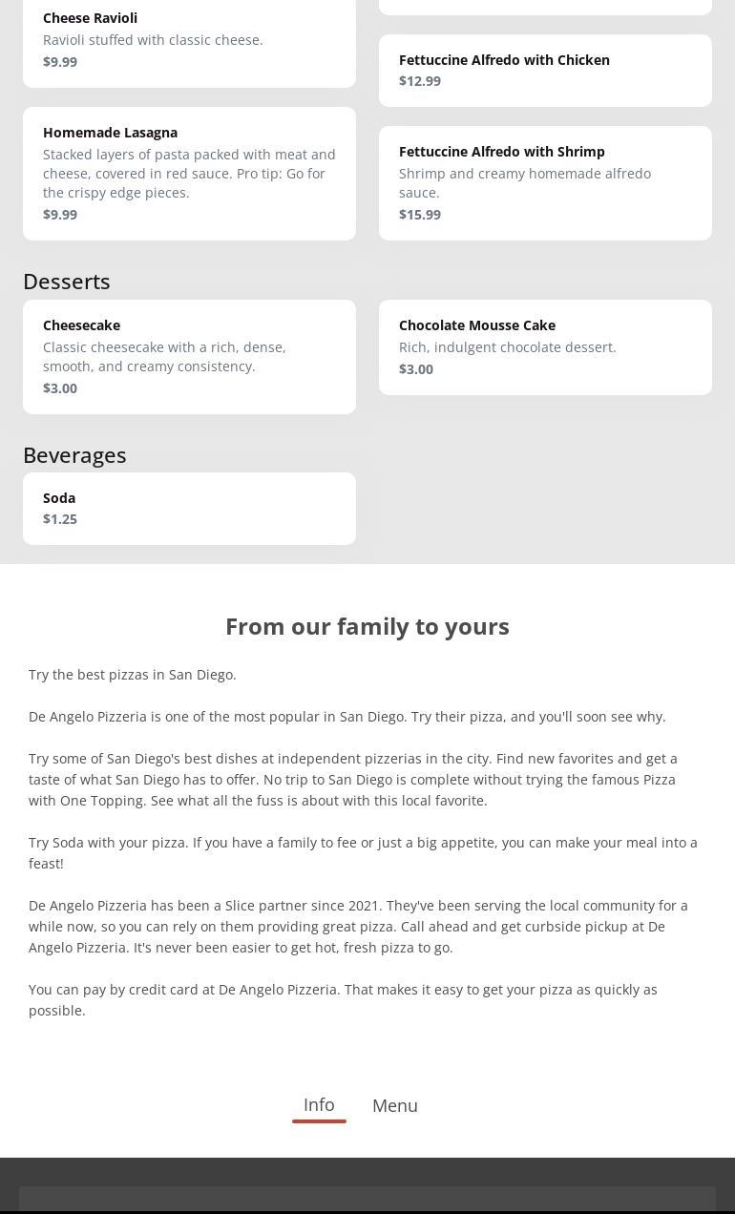
Task: Click the Desserts section heading
Action: coord(67,282)
